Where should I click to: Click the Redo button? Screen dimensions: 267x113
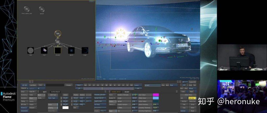[191, 92]
